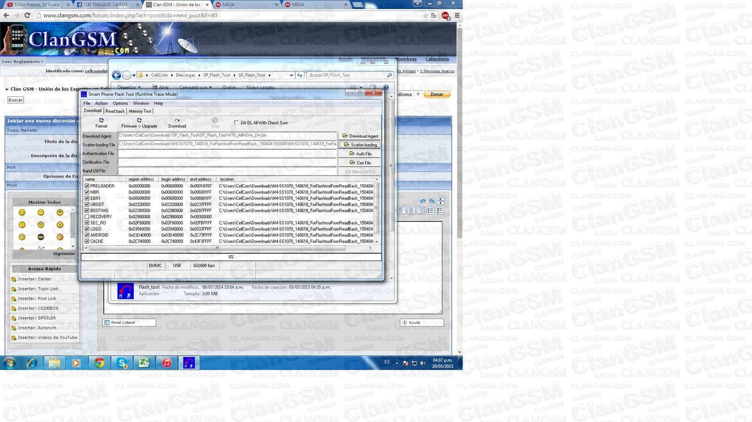Open the Chrome menu hamburger icon
The height and width of the screenshot is (422, 752).
tap(457, 15)
